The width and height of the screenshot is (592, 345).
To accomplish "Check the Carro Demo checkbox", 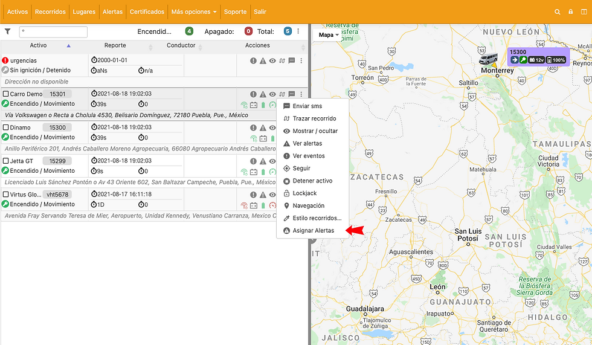I will [5, 94].
